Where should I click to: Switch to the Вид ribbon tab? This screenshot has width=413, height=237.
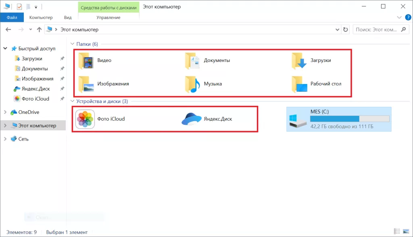tap(68, 17)
